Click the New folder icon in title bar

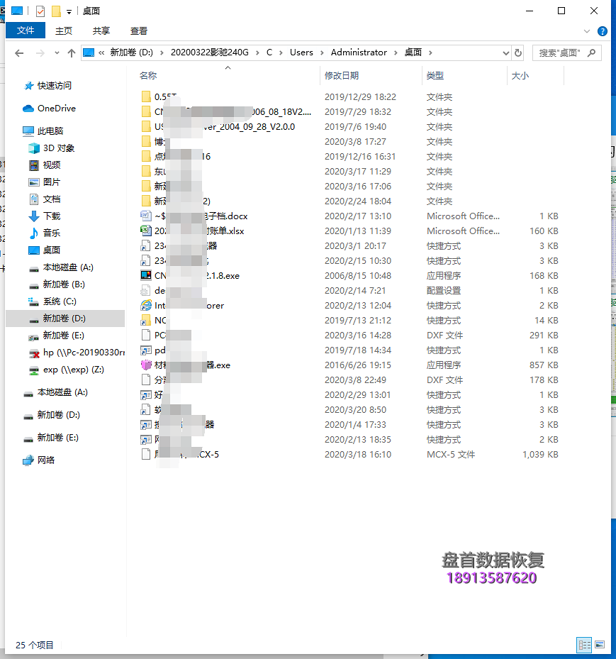56,11
